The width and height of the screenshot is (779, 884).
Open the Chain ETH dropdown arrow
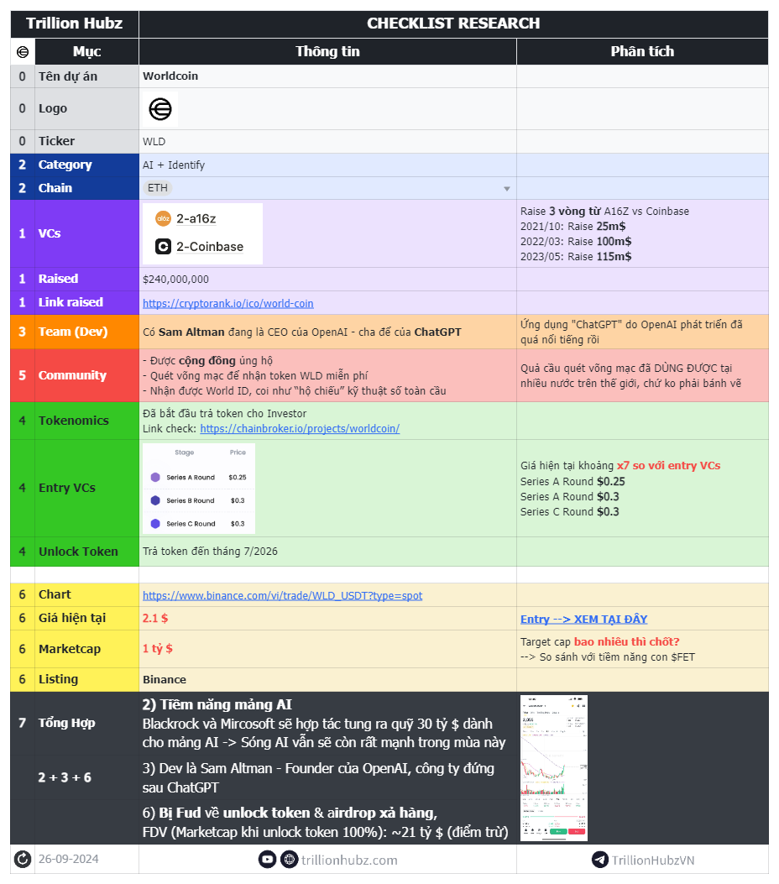point(507,189)
